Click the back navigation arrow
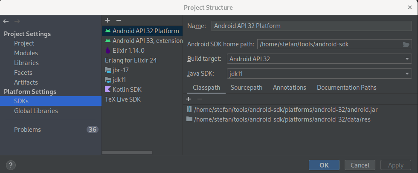Image resolution: width=418 pixels, height=173 pixels. pyautogui.click(x=6, y=21)
